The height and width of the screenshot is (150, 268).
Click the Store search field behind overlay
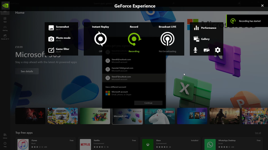tap(134, 3)
